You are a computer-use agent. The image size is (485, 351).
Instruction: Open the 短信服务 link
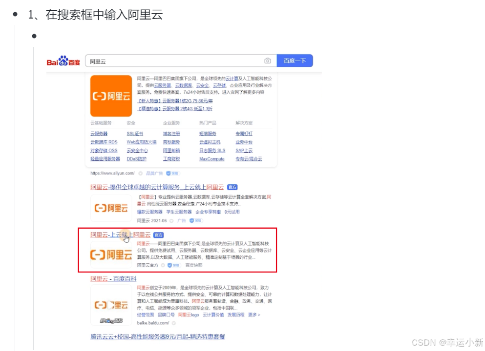click(208, 134)
